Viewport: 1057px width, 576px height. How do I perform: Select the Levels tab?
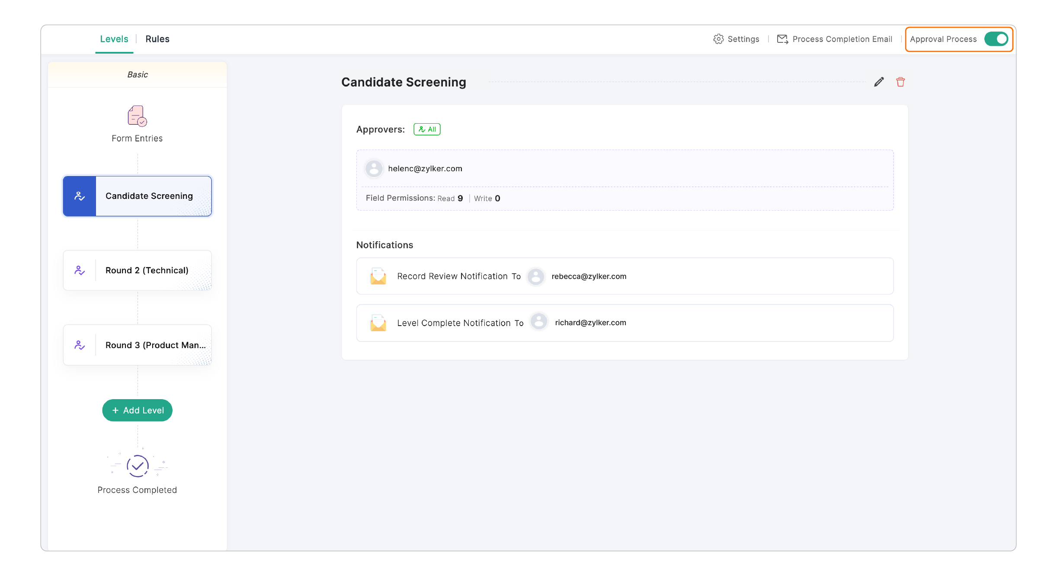tap(114, 39)
